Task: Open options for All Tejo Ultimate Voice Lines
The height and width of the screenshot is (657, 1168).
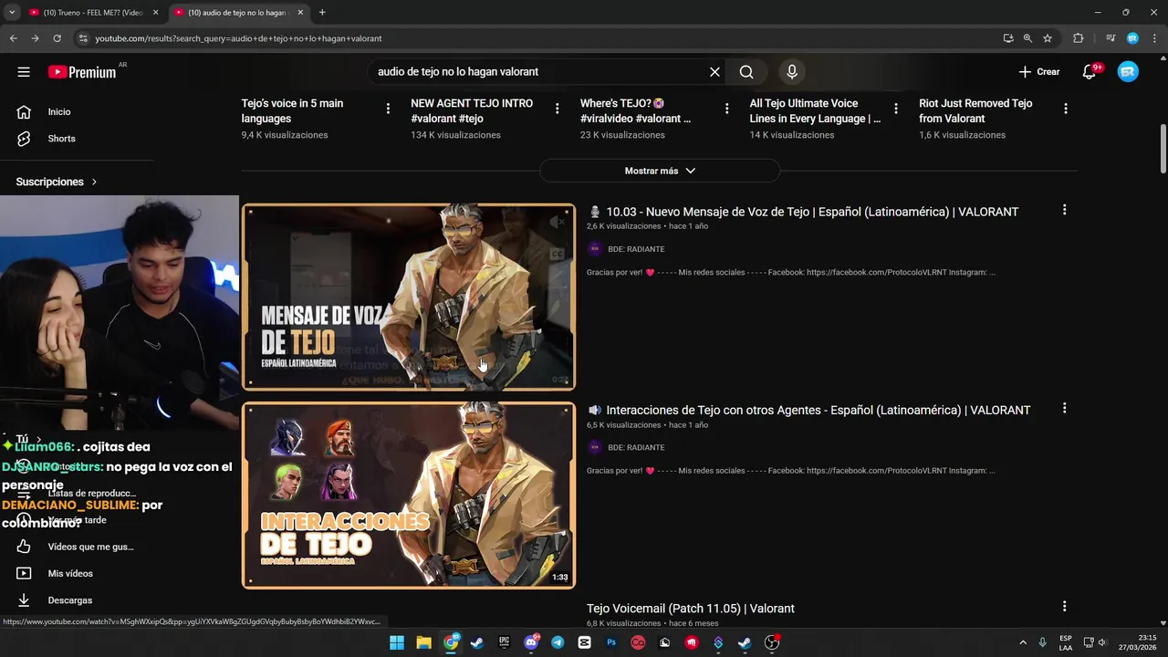Action: [896, 109]
